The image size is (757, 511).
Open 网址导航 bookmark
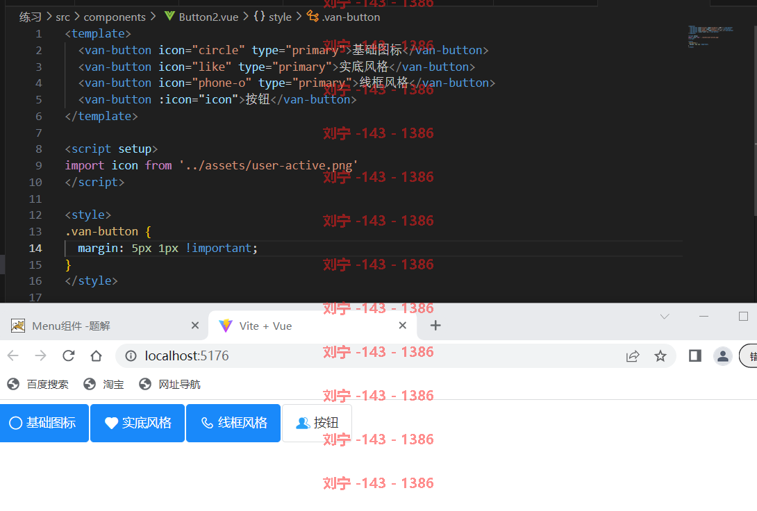tap(169, 384)
